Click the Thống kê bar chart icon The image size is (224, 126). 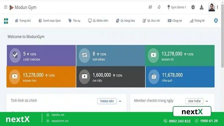click(x=192, y=21)
